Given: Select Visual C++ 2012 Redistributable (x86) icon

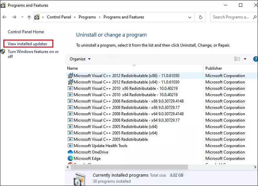Looking at the screenshot, I should tap(70, 75).
